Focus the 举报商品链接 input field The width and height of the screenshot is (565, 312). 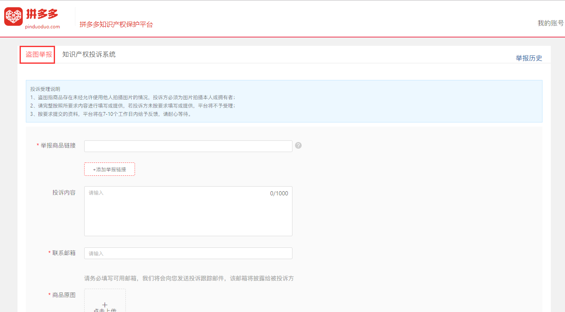(188, 146)
